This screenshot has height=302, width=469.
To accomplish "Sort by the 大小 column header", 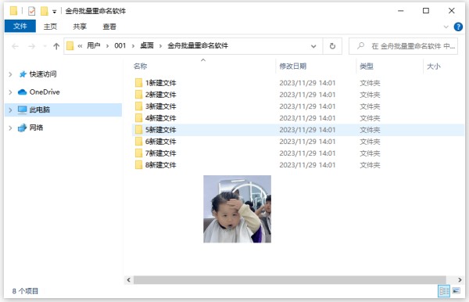I will click(x=433, y=67).
